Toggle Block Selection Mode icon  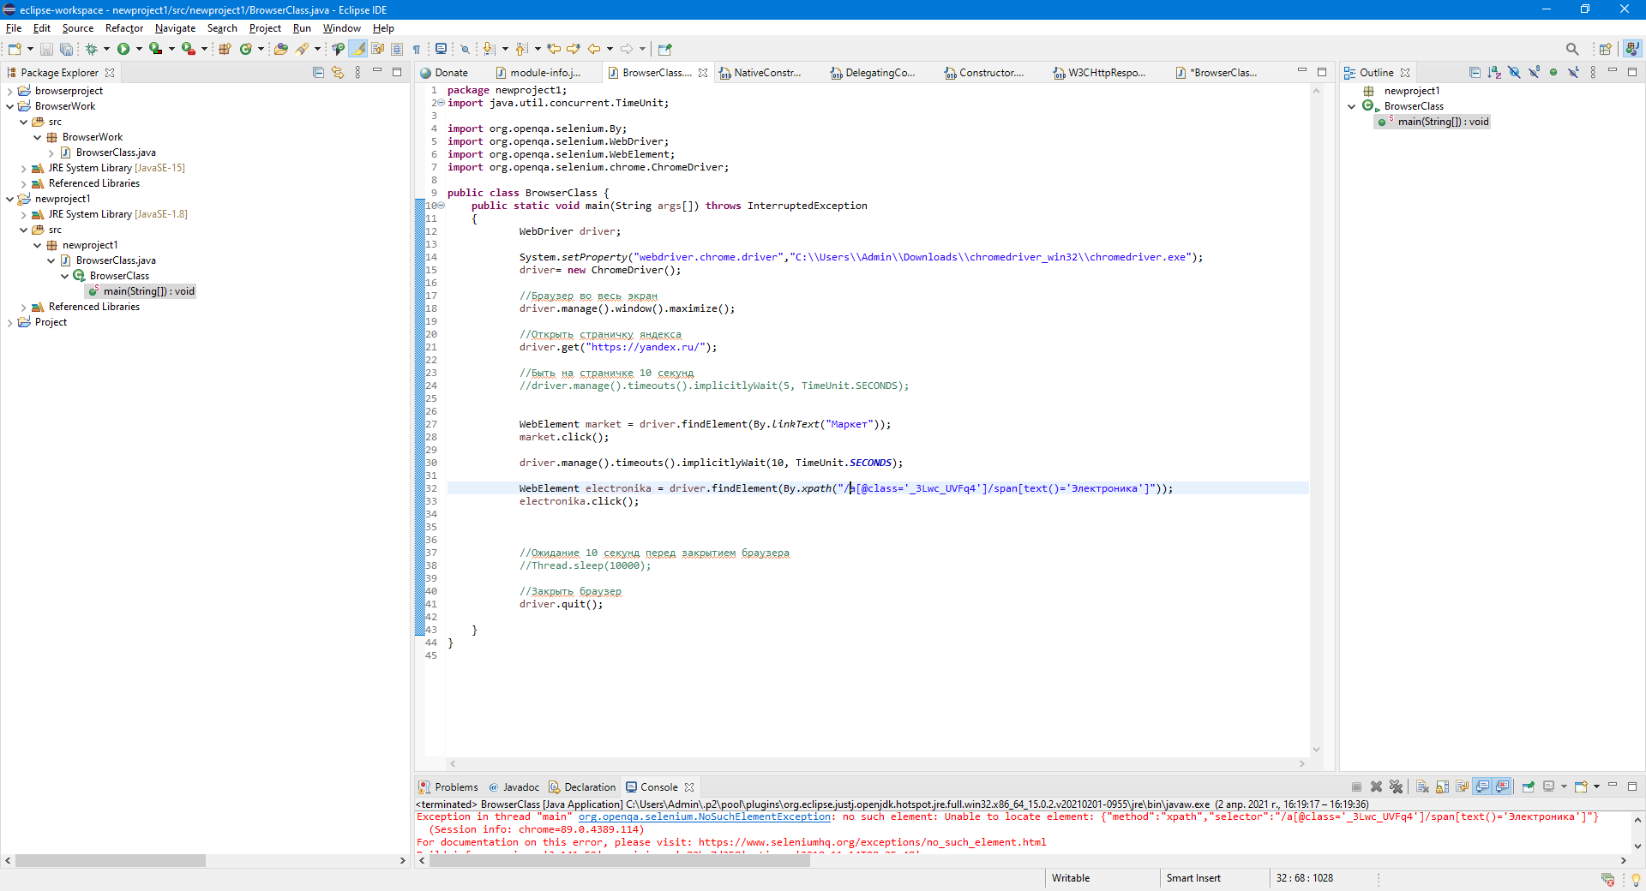(397, 49)
